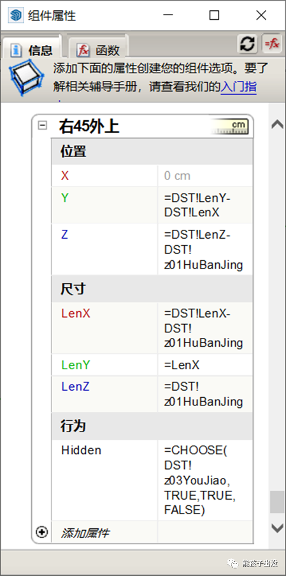Toggle the formula view button
Image resolution: width=286 pixels, height=576 pixels.
[271, 44]
